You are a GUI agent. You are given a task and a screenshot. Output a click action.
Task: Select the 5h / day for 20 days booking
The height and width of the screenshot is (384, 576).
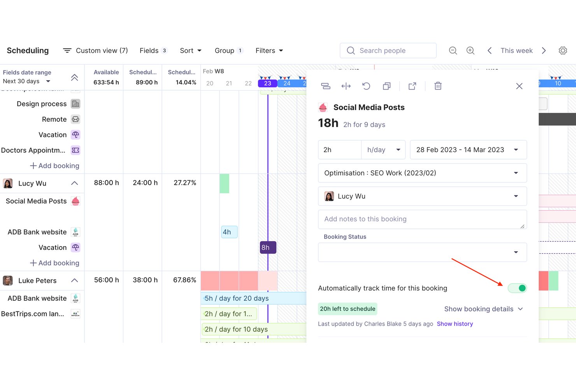254,298
